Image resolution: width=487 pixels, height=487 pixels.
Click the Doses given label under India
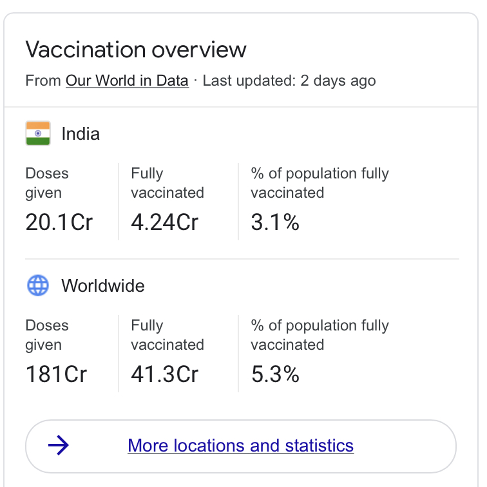(47, 183)
